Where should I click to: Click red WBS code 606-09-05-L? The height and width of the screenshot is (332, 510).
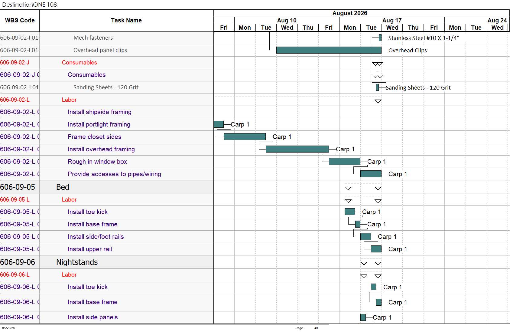click(15, 200)
